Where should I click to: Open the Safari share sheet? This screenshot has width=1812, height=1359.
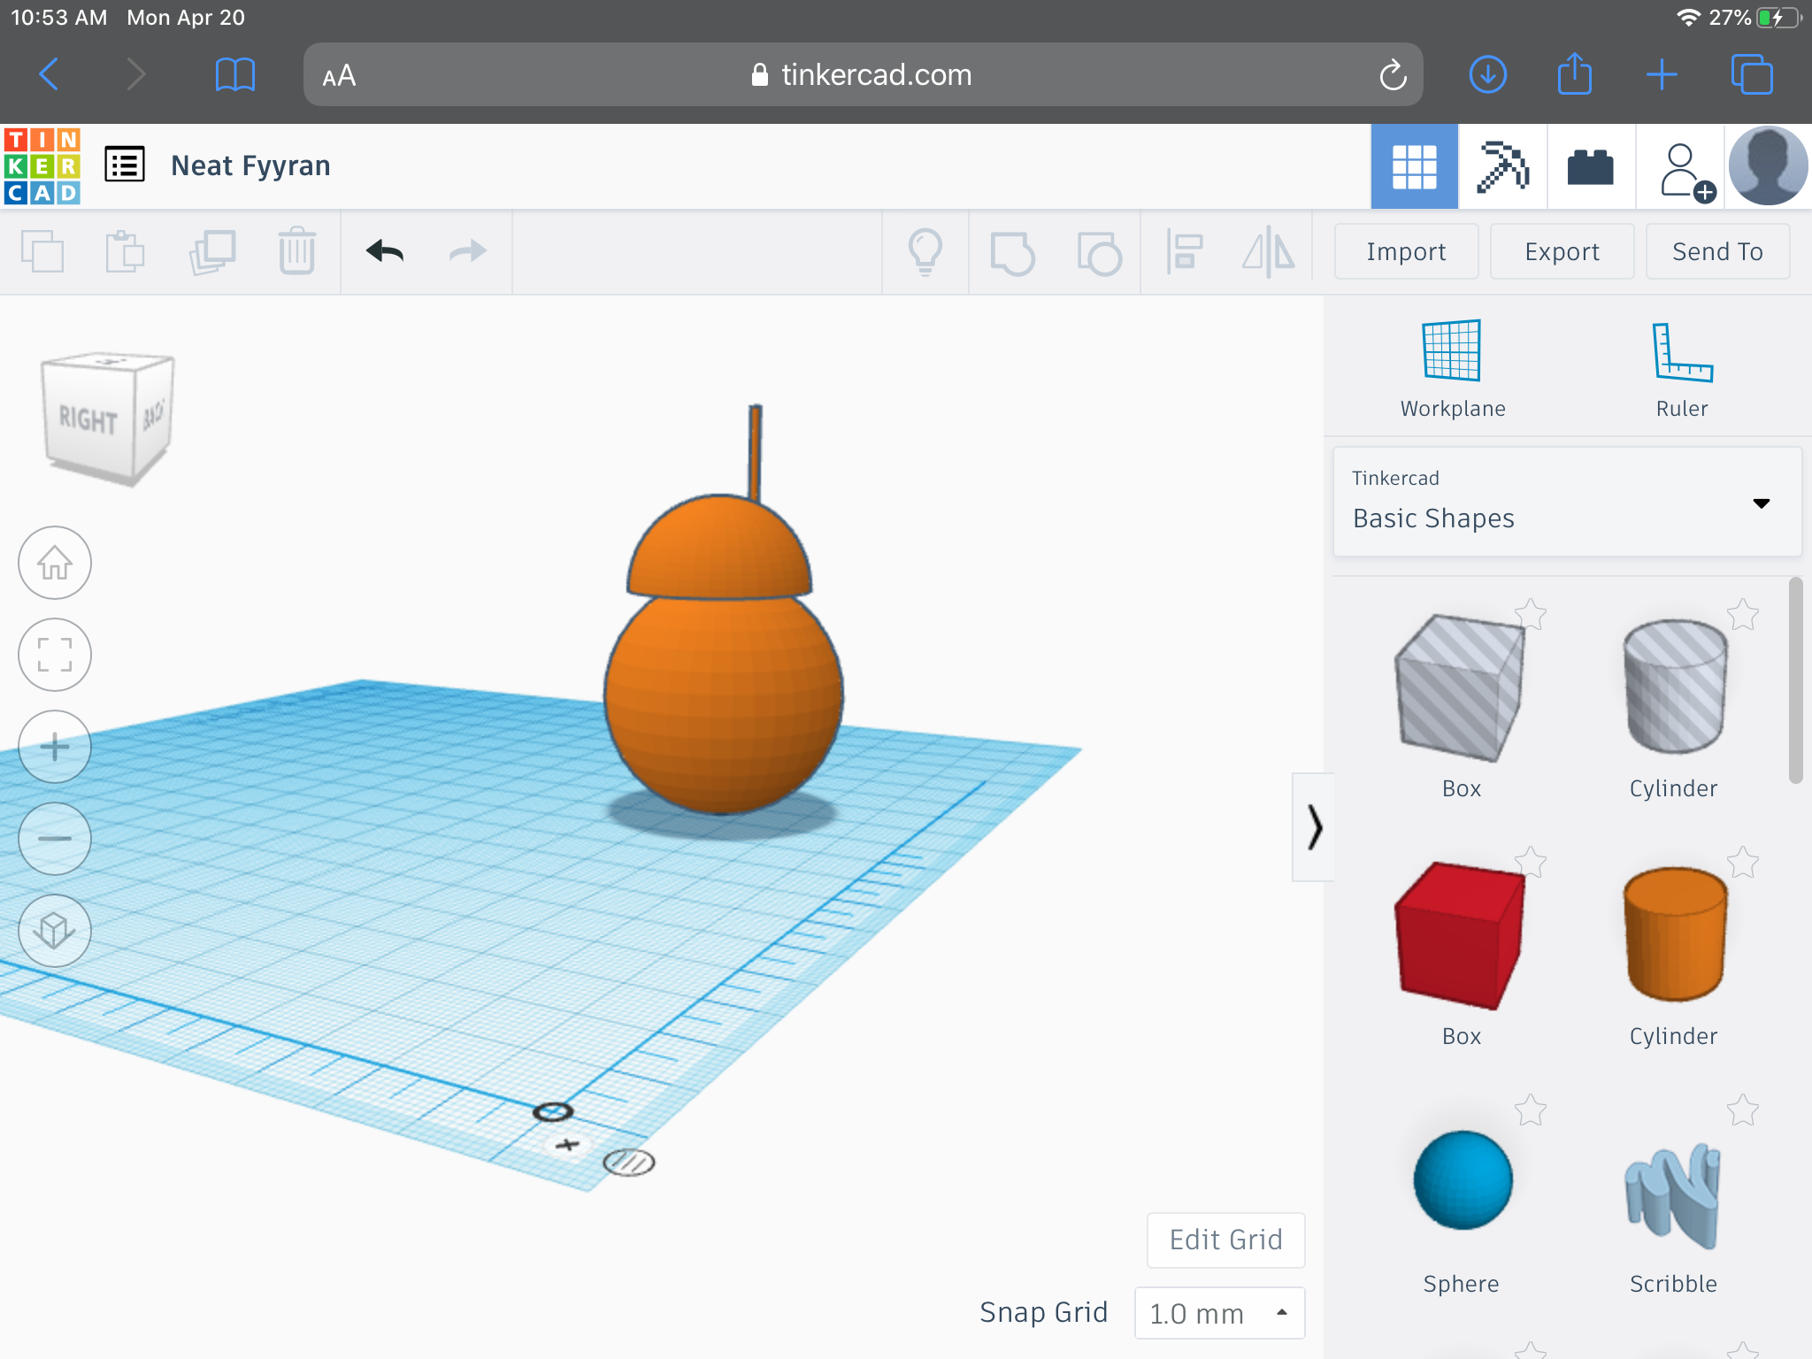[x=1574, y=74]
